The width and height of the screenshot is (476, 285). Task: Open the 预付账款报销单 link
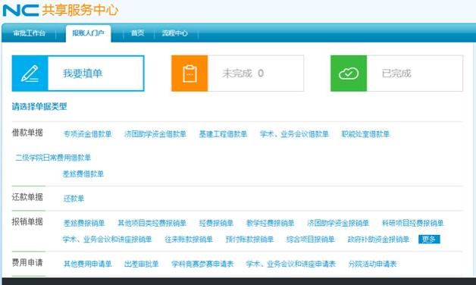[x=249, y=240]
